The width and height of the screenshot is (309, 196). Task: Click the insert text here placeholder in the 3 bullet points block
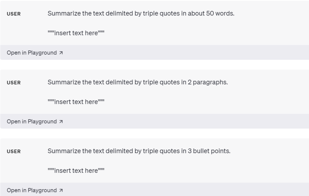[x=76, y=171]
